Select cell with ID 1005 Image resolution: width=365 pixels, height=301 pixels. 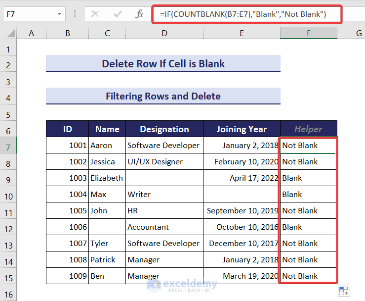(x=68, y=210)
